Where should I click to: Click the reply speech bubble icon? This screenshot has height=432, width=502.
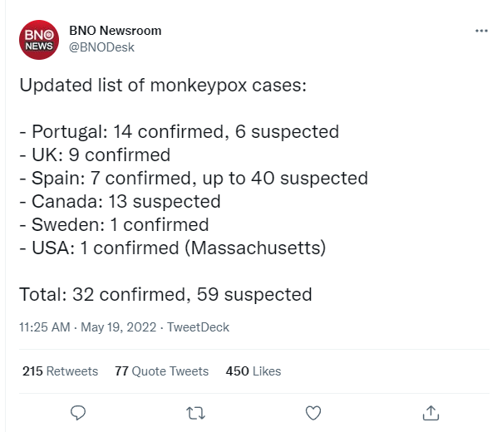79,412
